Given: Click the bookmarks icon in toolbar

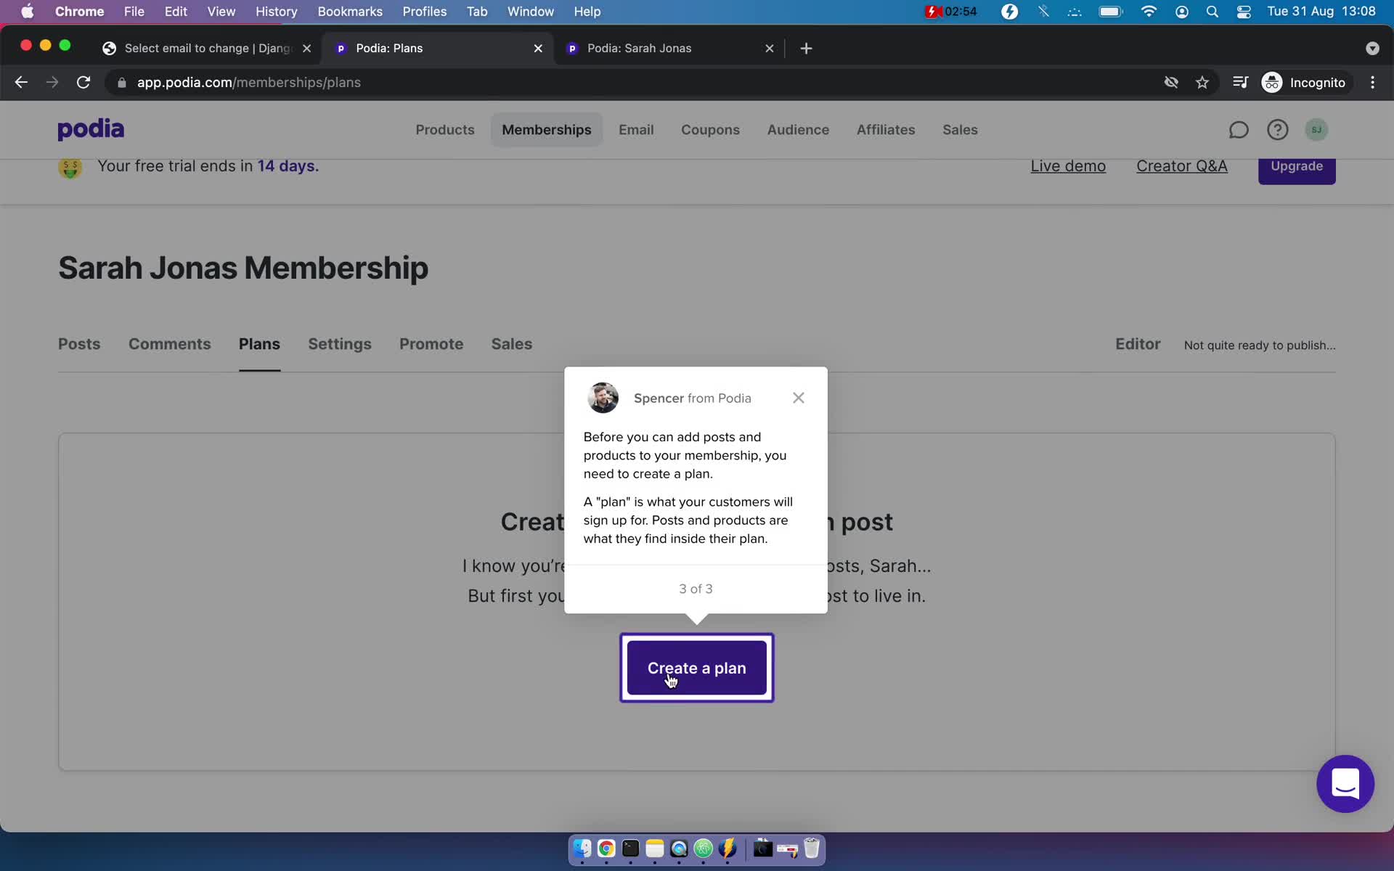Looking at the screenshot, I should point(1203,82).
